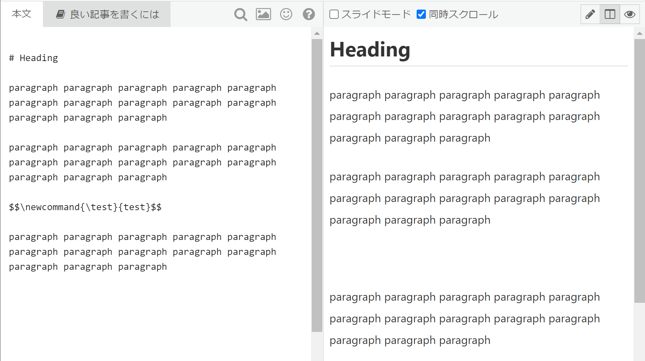Click the preview pane scrollbar thumb

click(x=639, y=171)
